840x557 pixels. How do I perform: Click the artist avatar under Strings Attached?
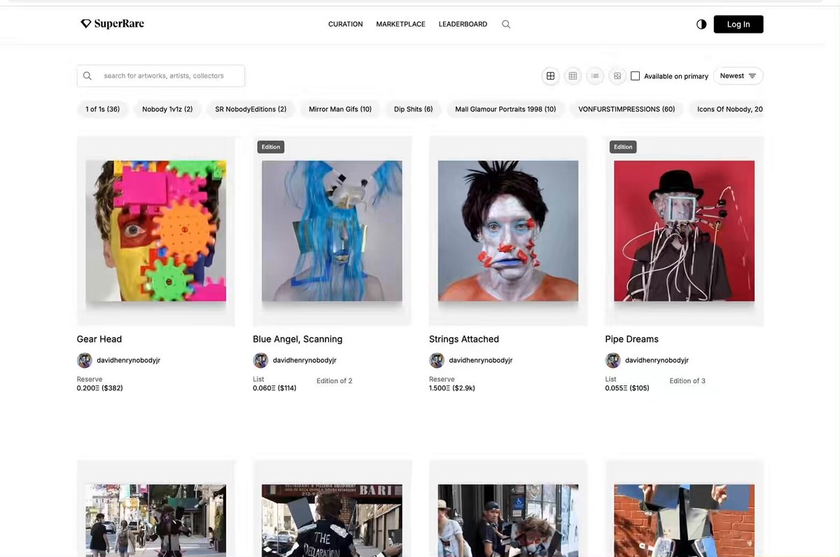click(x=437, y=360)
